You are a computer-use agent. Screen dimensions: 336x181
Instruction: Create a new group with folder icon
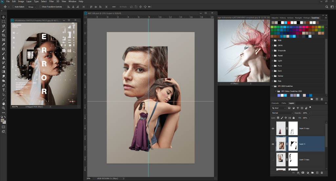pyautogui.click(x=312, y=172)
